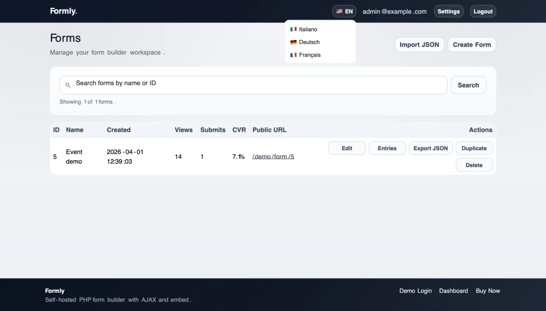Open Buy Now footer link
546x311 pixels.
[x=488, y=291]
